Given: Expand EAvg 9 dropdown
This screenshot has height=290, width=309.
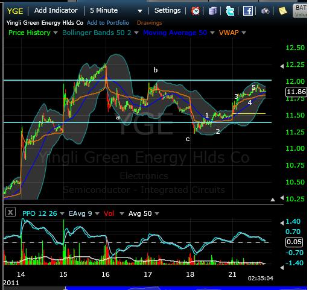Looking at the screenshot, I should tap(97, 213).
